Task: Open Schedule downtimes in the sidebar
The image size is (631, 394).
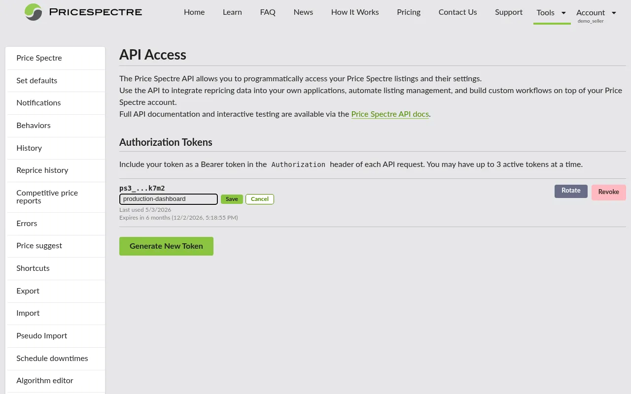Action: [55, 359]
